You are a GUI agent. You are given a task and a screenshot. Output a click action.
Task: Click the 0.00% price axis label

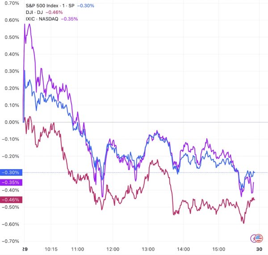pos(12,122)
